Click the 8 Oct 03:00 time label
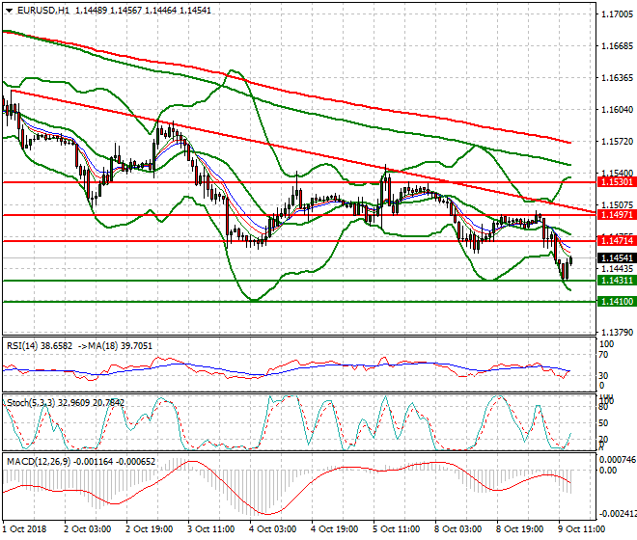637x540 pixels. click(457, 529)
